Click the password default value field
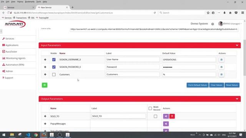 tap(189, 67)
